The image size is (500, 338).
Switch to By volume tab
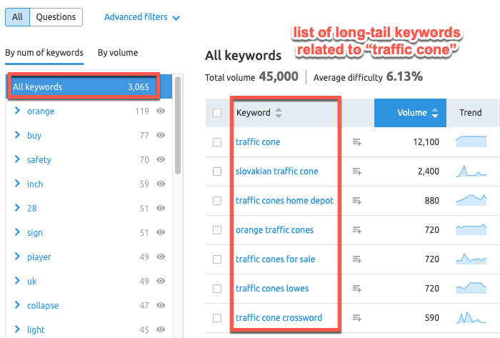pyautogui.click(x=118, y=52)
